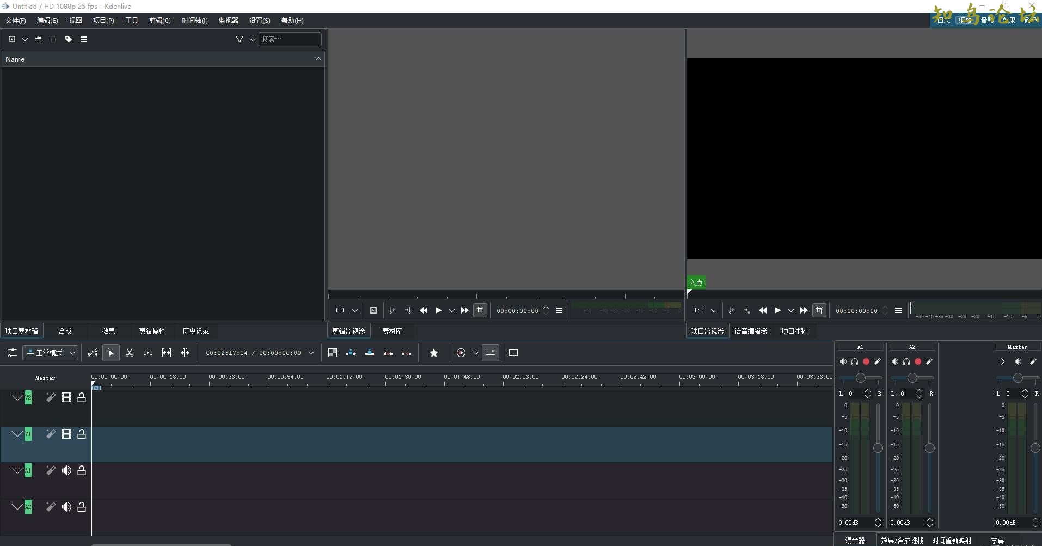Select the razor (scissors) tool
This screenshot has width=1042, height=546.
click(x=130, y=353)
